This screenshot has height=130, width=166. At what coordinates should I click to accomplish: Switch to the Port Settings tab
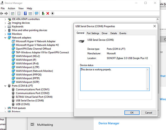click(93, 33)
